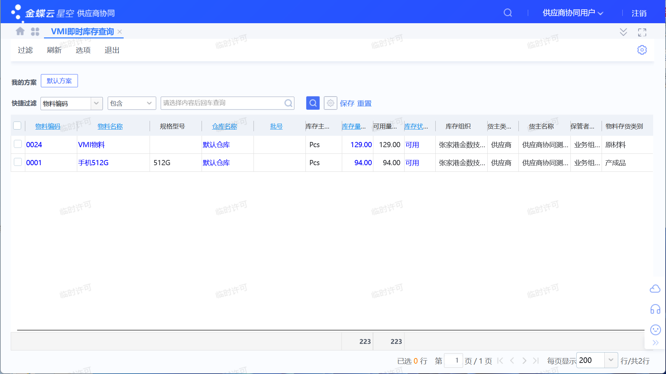
Task: Open the headset customer support icon
Action: (x=655, y=309)
